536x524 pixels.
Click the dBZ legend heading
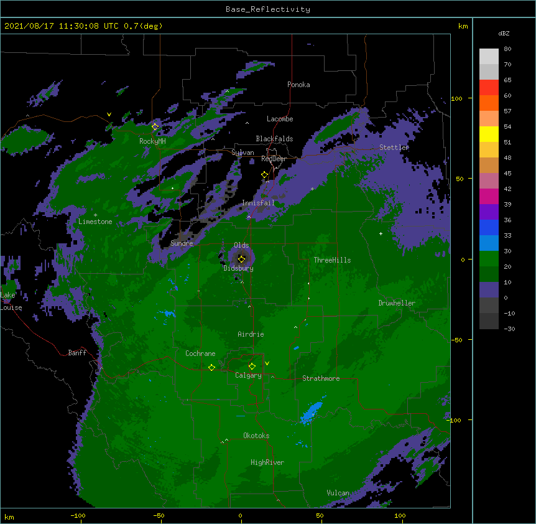(504, 33)
